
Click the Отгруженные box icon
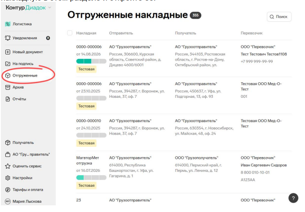8,76
